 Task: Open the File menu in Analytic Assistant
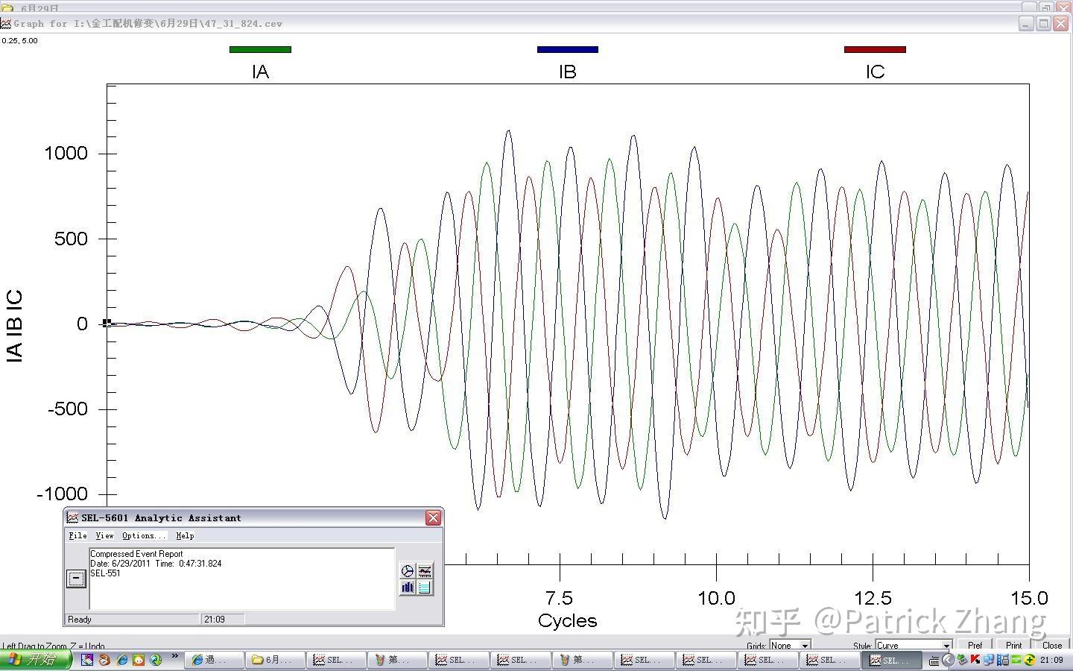coord(77,535)
